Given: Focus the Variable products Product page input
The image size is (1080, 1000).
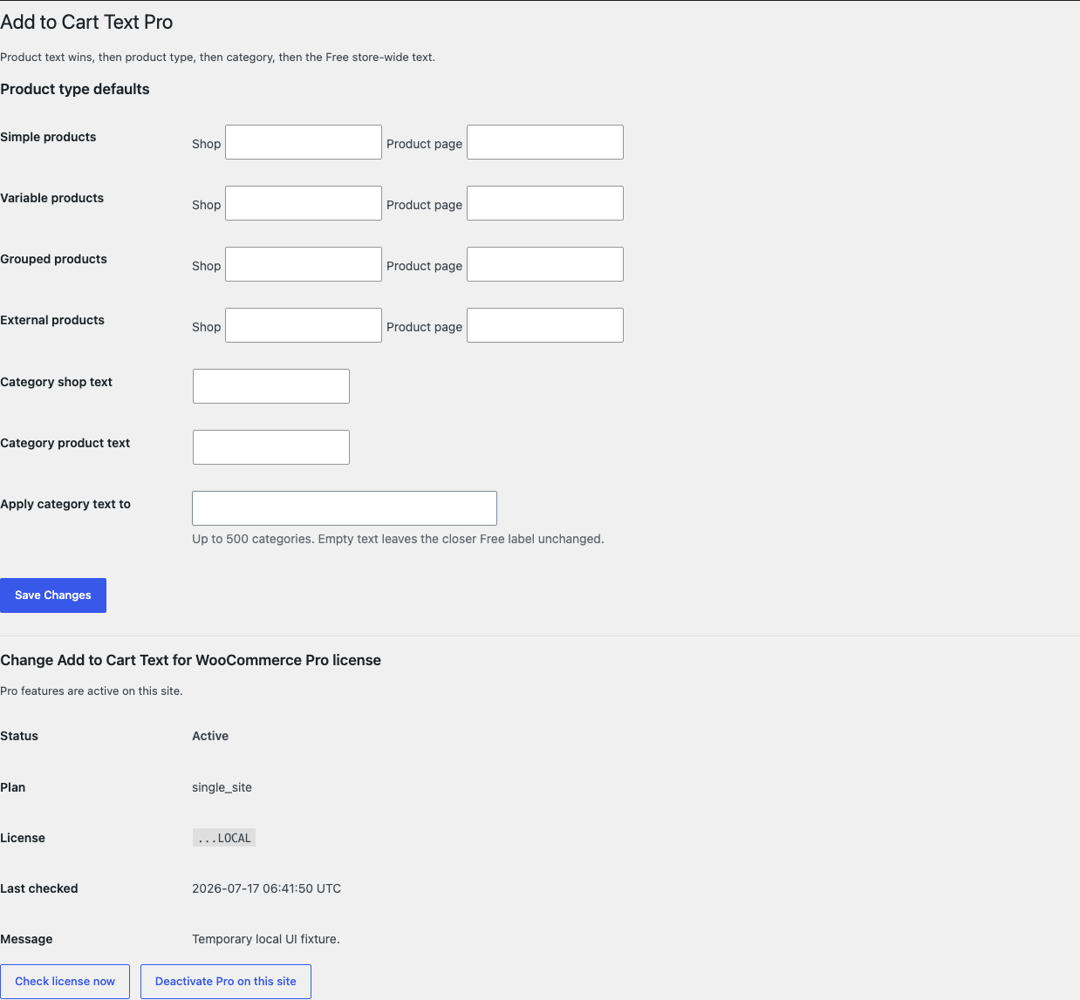Looking at the screenshot, I should click(x=545, y=203).
